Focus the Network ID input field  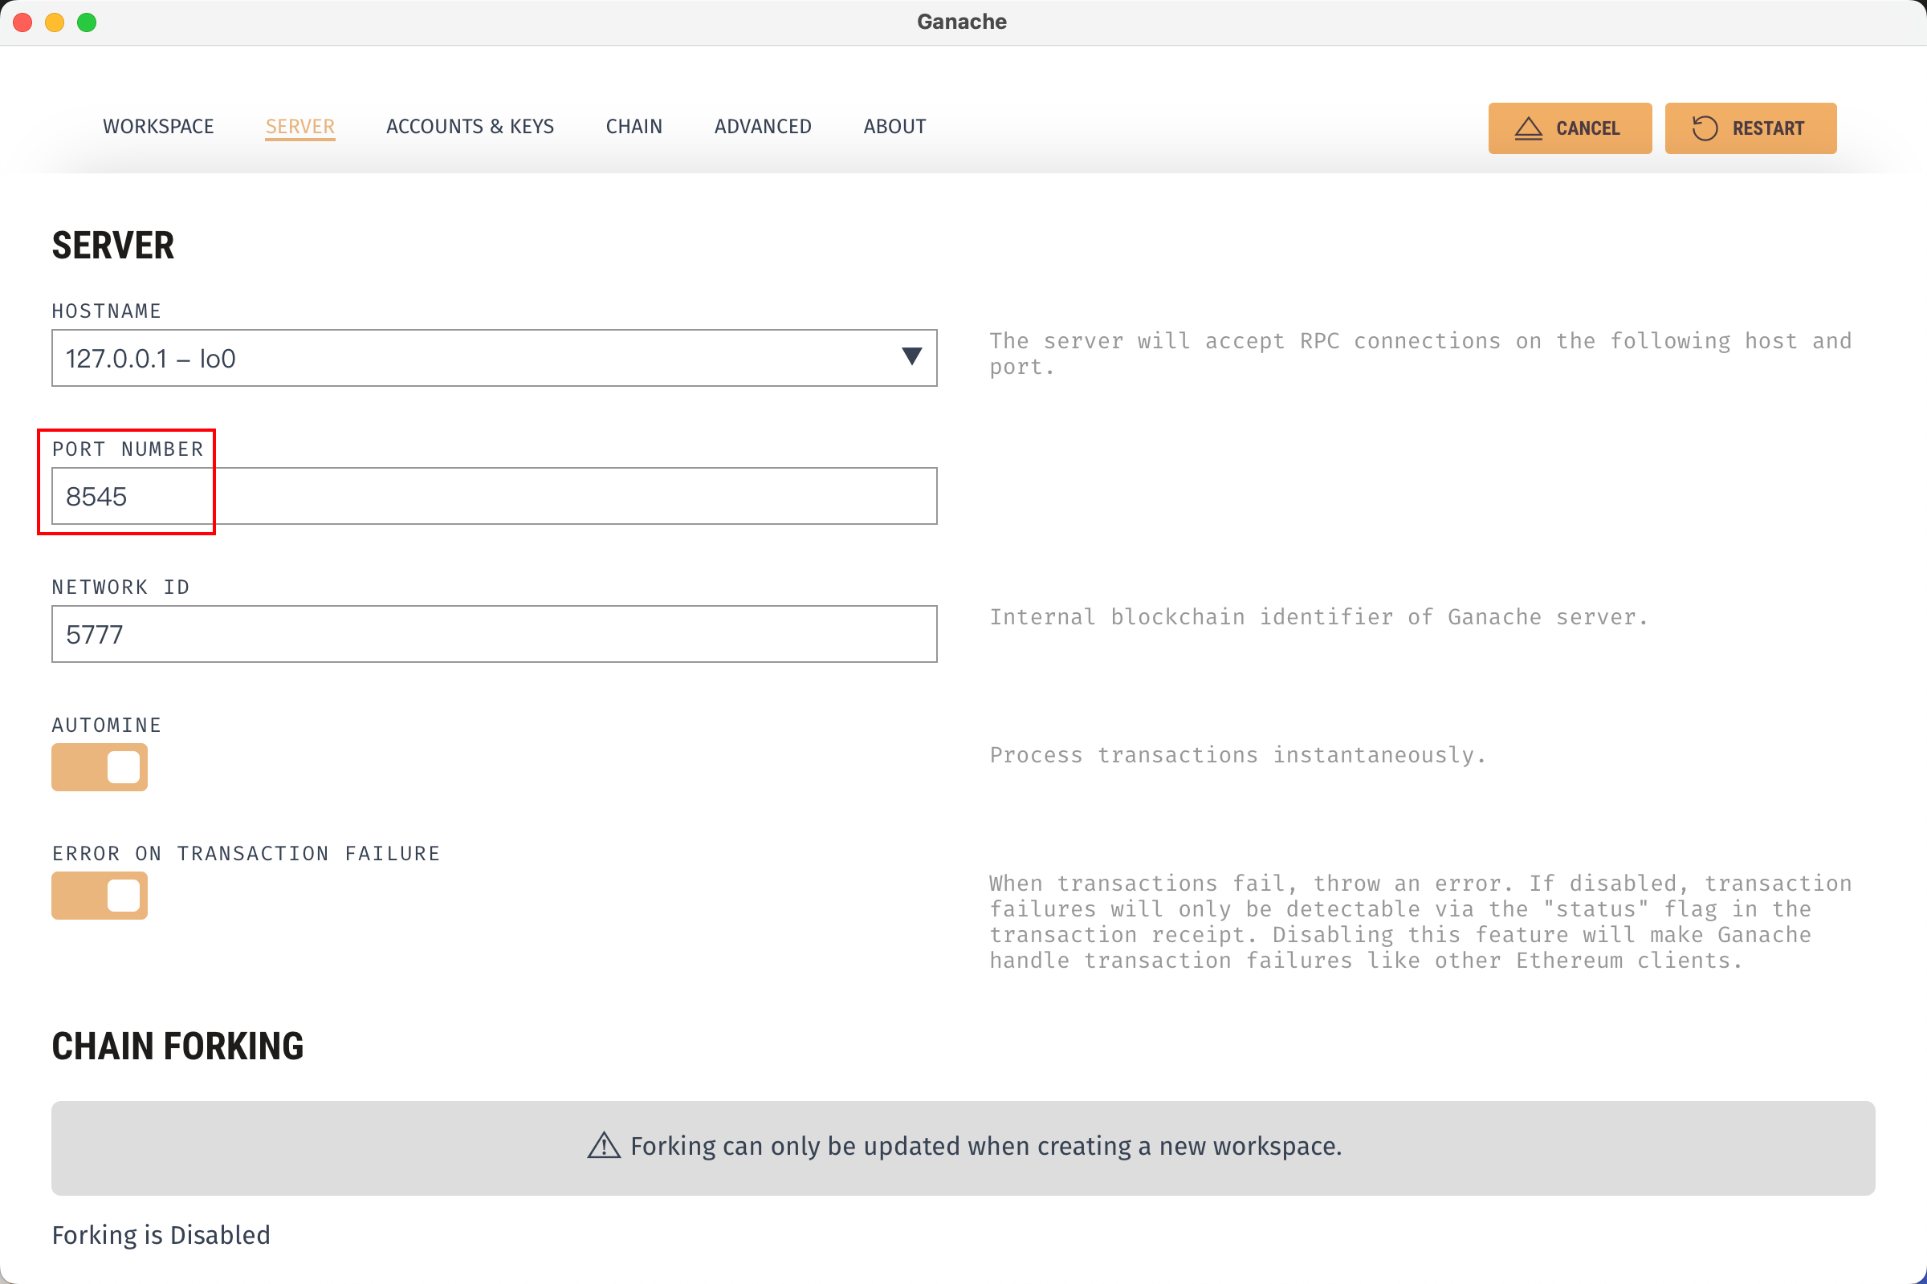click(x=493, y=634)
